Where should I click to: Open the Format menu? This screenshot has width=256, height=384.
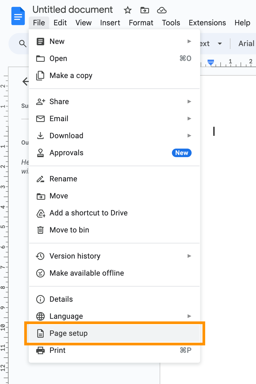coord(141,23)
